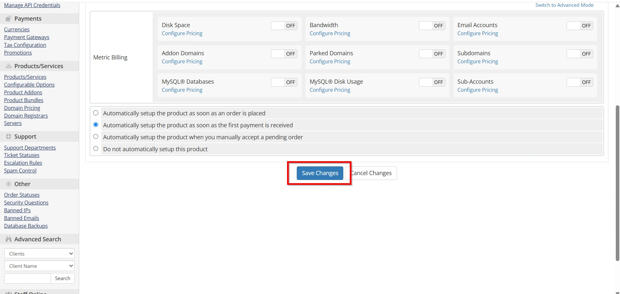Click the advanced search text field

click(27, 278)
